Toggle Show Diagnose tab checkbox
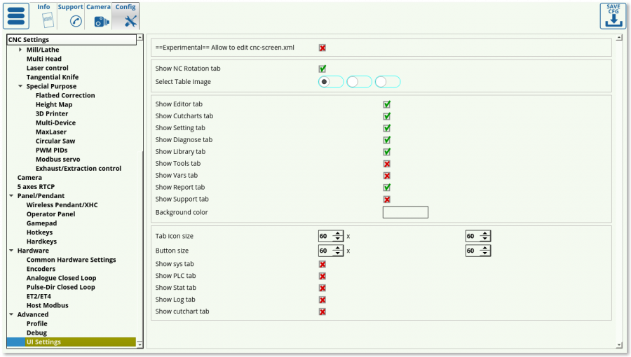This screenshot has height=357, width=631. point(387,140)
